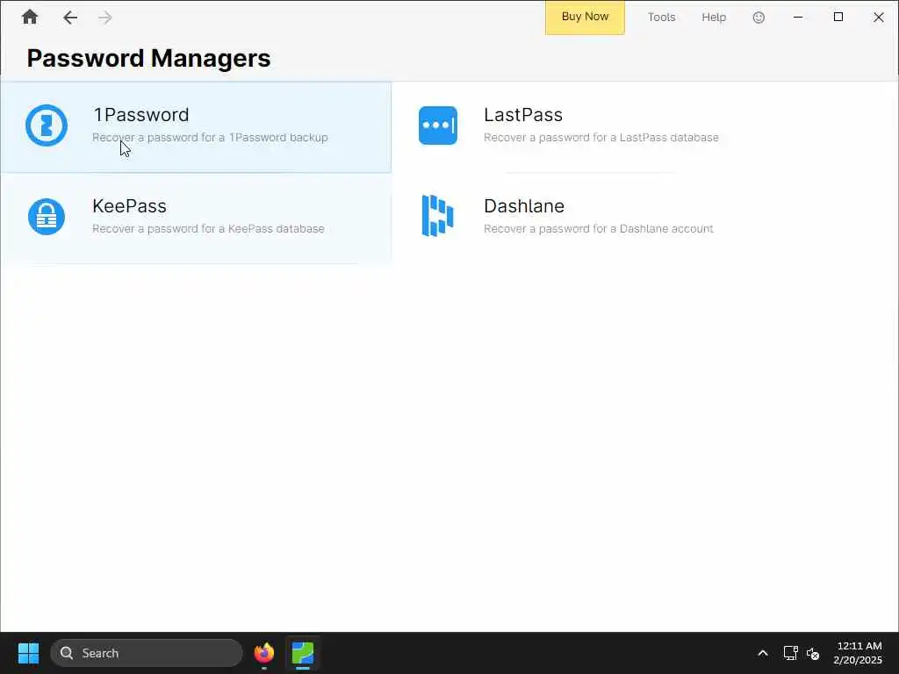Click the muted volume tray icon
The width and height of the screenshot is (899, 674).
[812, 653]
